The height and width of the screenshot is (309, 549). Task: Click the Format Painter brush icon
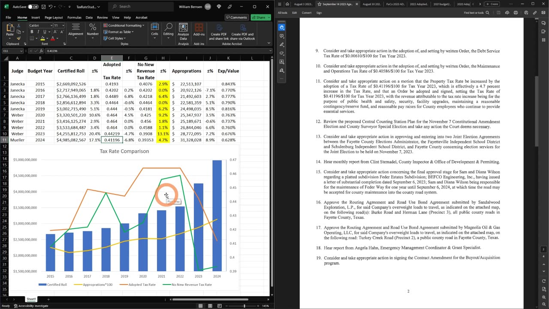pos(18,38)
